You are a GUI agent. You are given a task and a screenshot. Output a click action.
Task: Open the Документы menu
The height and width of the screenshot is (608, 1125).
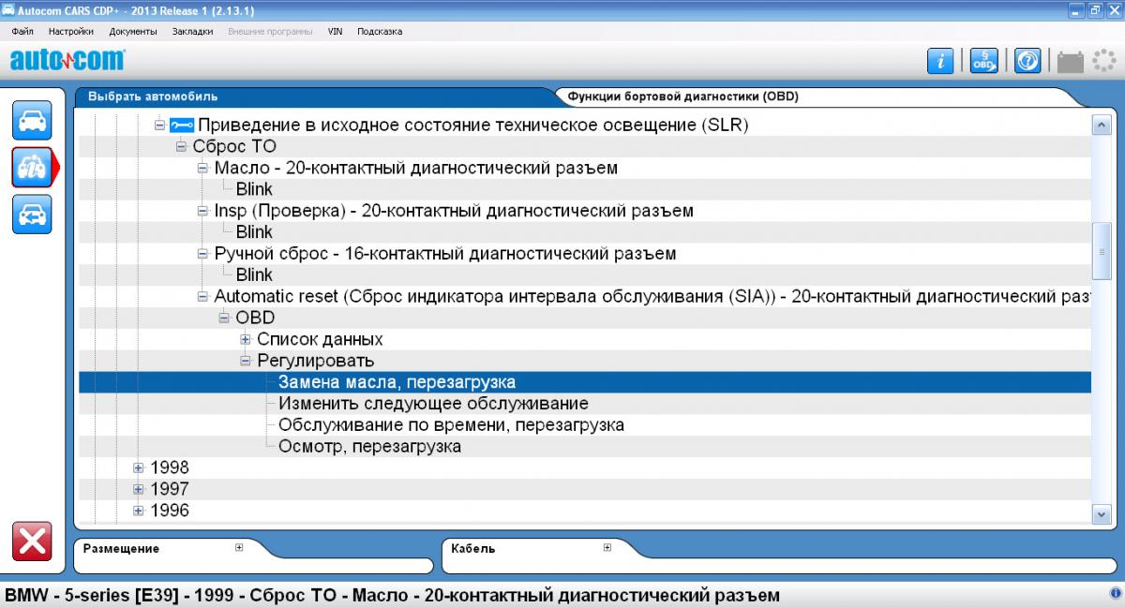coord(133,31)
